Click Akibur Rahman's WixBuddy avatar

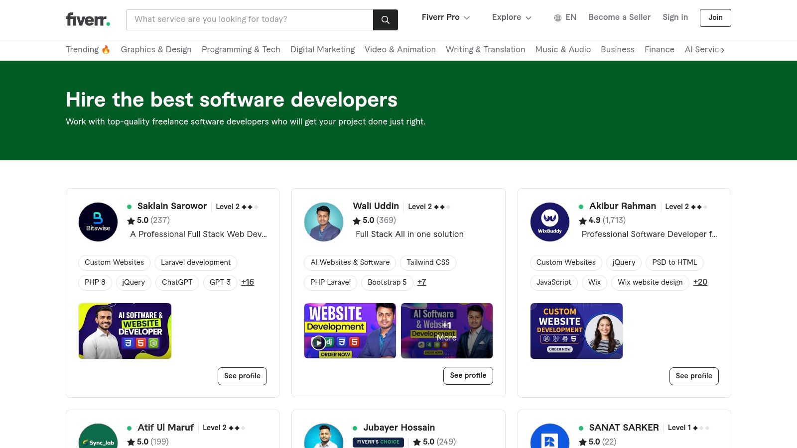tap(549, 222)
